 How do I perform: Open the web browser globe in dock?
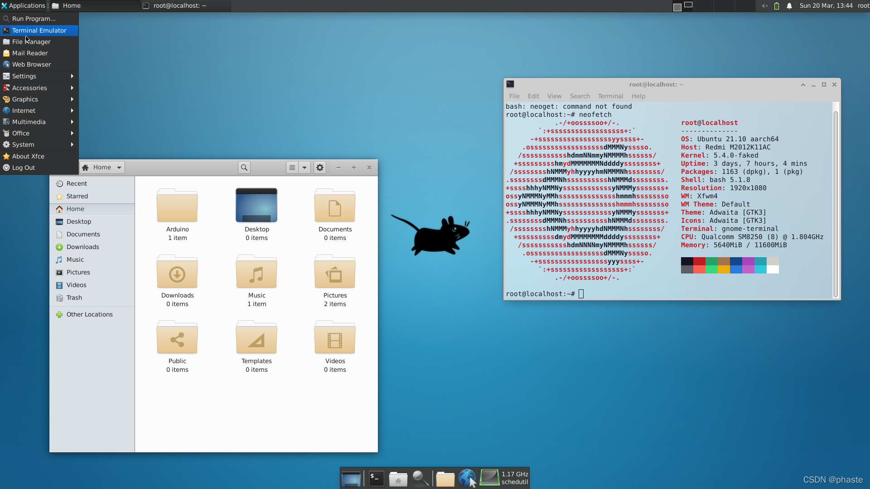[x=467, y=478]
